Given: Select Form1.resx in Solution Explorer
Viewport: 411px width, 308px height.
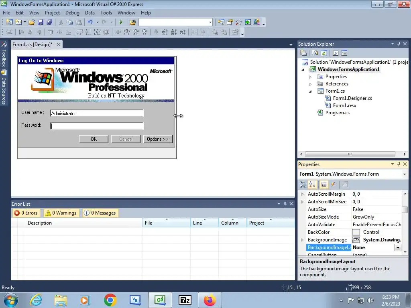Looking at the screenshot, I should (344, 105).
